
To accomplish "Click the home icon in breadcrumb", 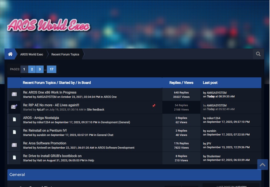I will pyautogui.click(x=10, y=54).
